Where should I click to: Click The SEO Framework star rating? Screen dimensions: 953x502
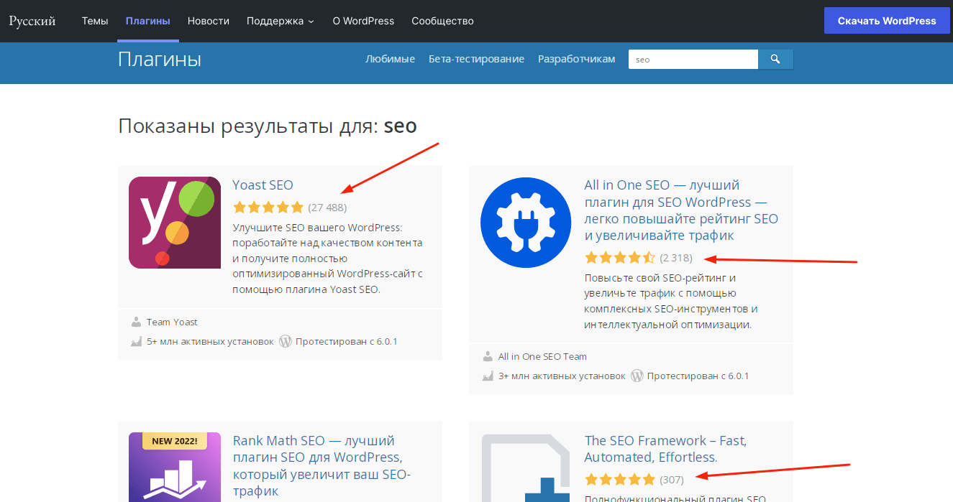[620, 479]
